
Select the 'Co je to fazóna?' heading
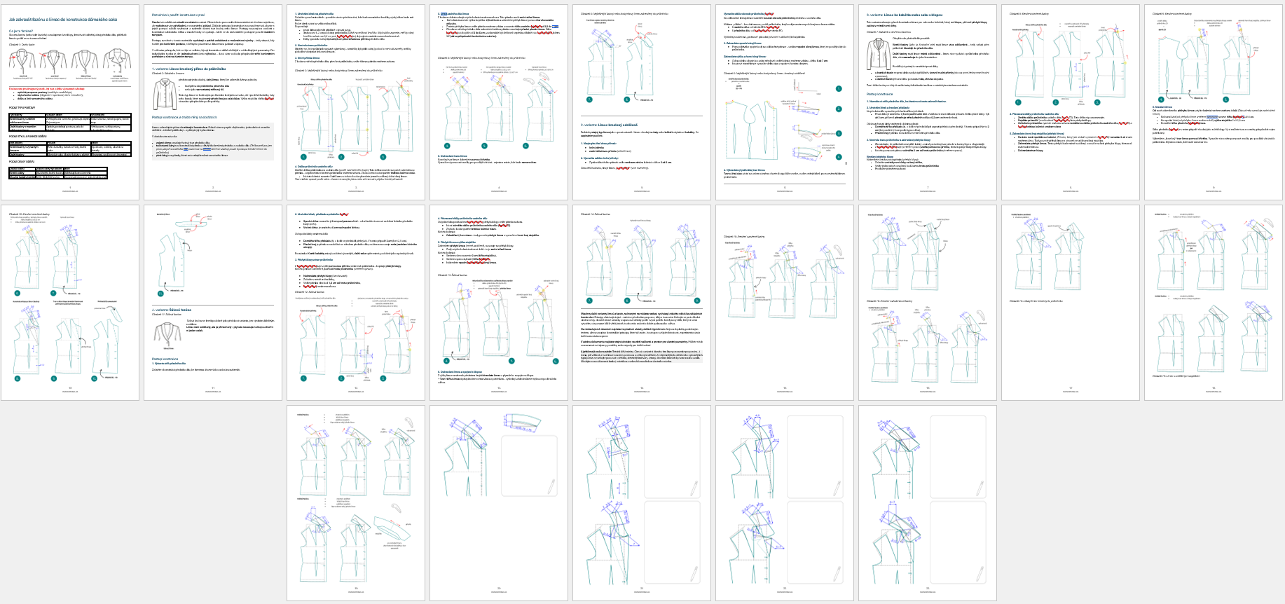coord(20,31)
